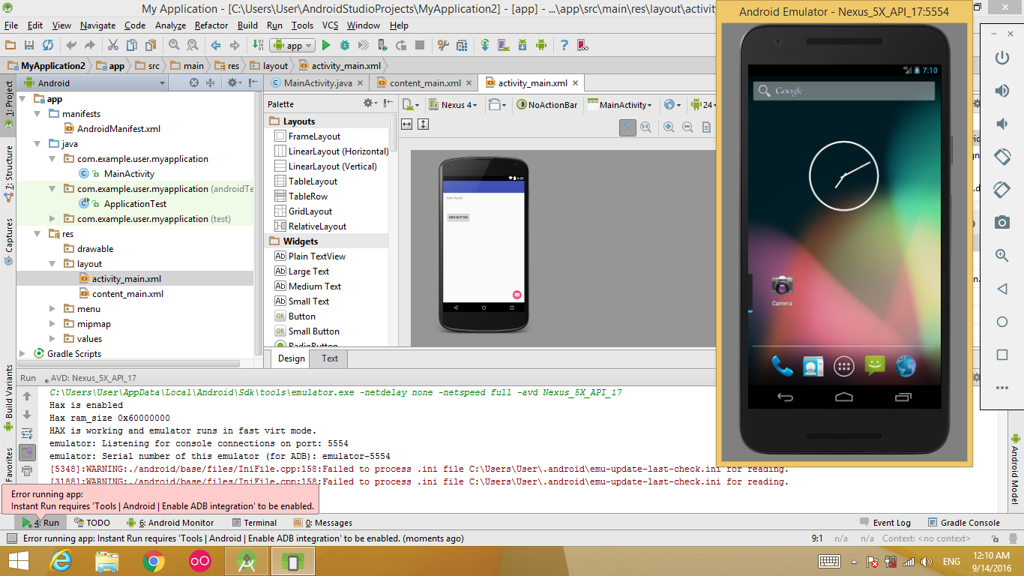Open the Gradle Console
This screenshot has height=576, width=1024.
click(963, 523)
